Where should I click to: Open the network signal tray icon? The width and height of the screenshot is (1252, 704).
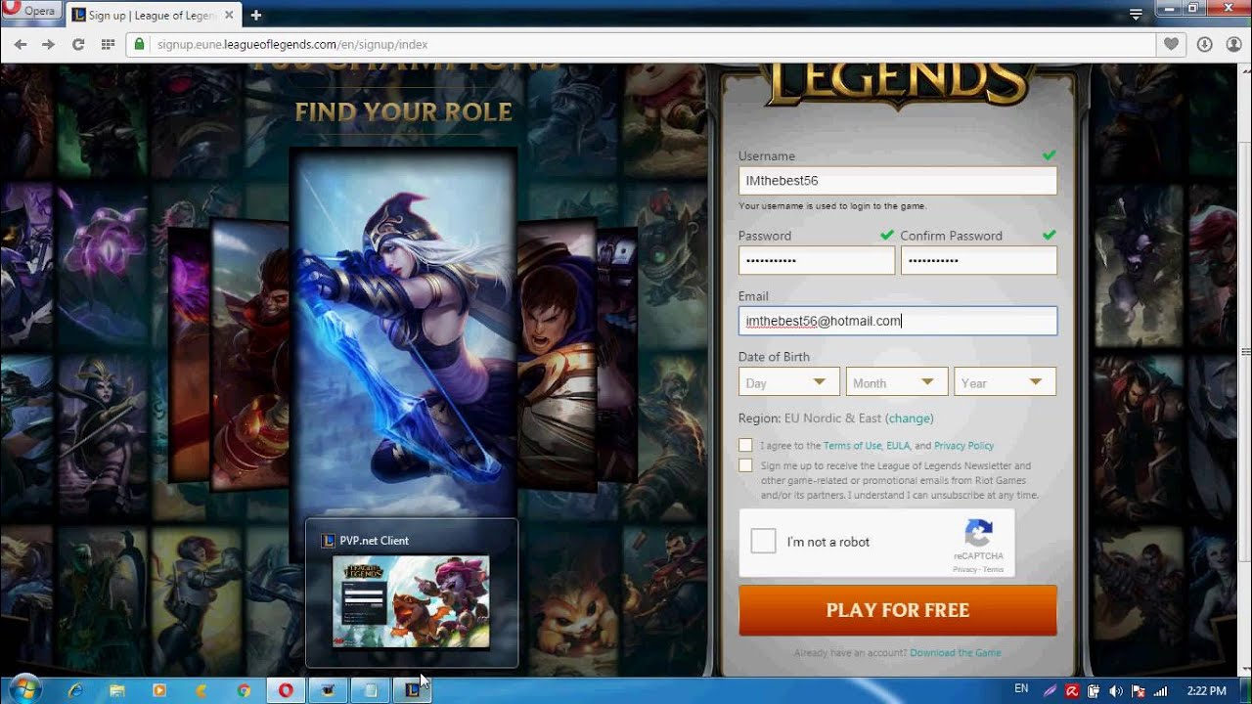coord(1161,690)
